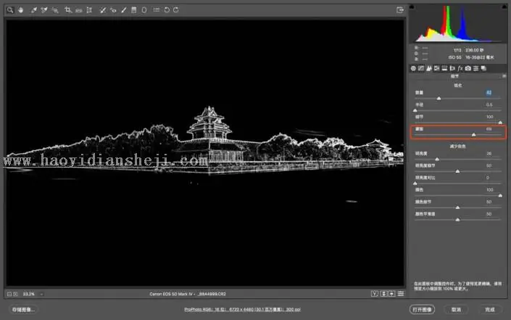
Task: Switch to the Basic panel tab
Action: tap(413, 68)
